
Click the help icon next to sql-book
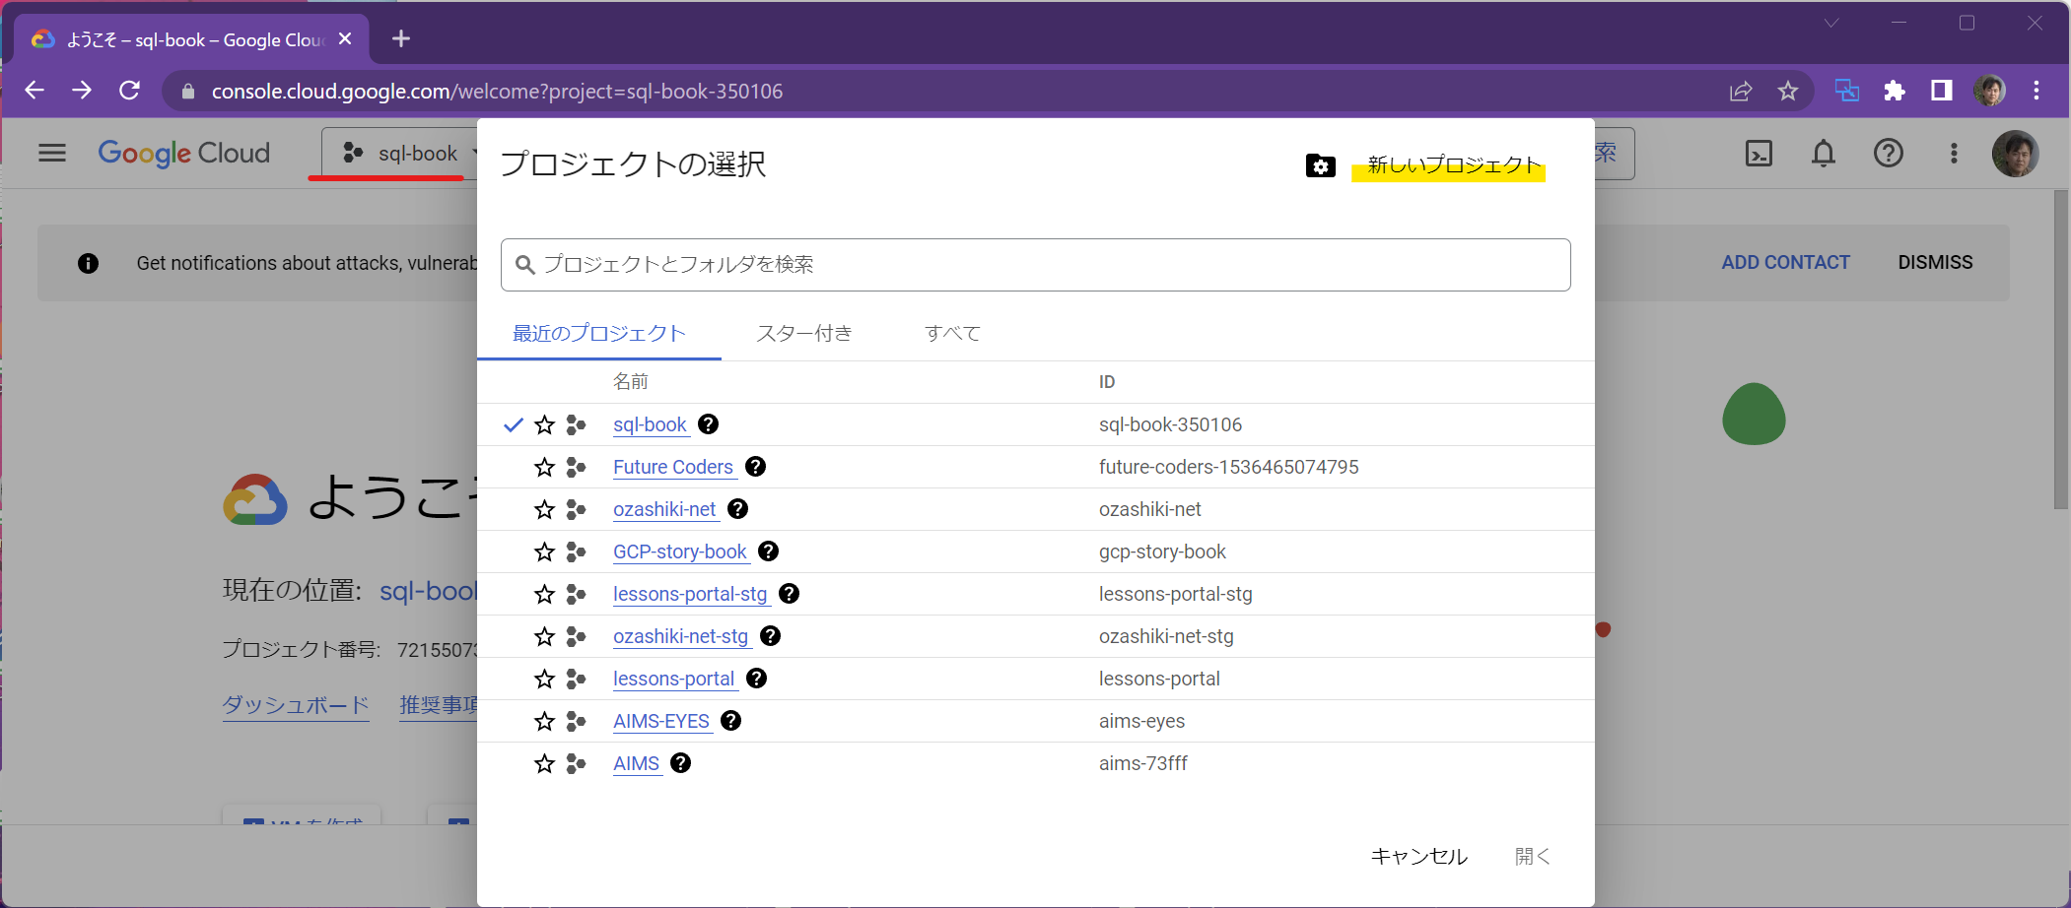707,424
